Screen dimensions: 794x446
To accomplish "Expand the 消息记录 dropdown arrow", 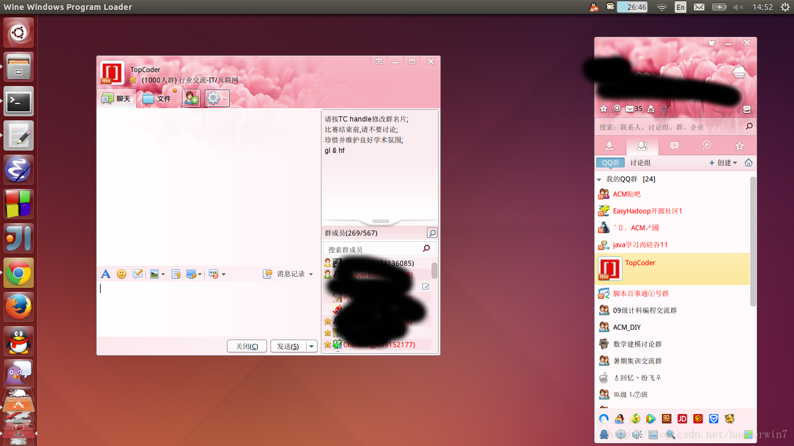I will (311, 274).
